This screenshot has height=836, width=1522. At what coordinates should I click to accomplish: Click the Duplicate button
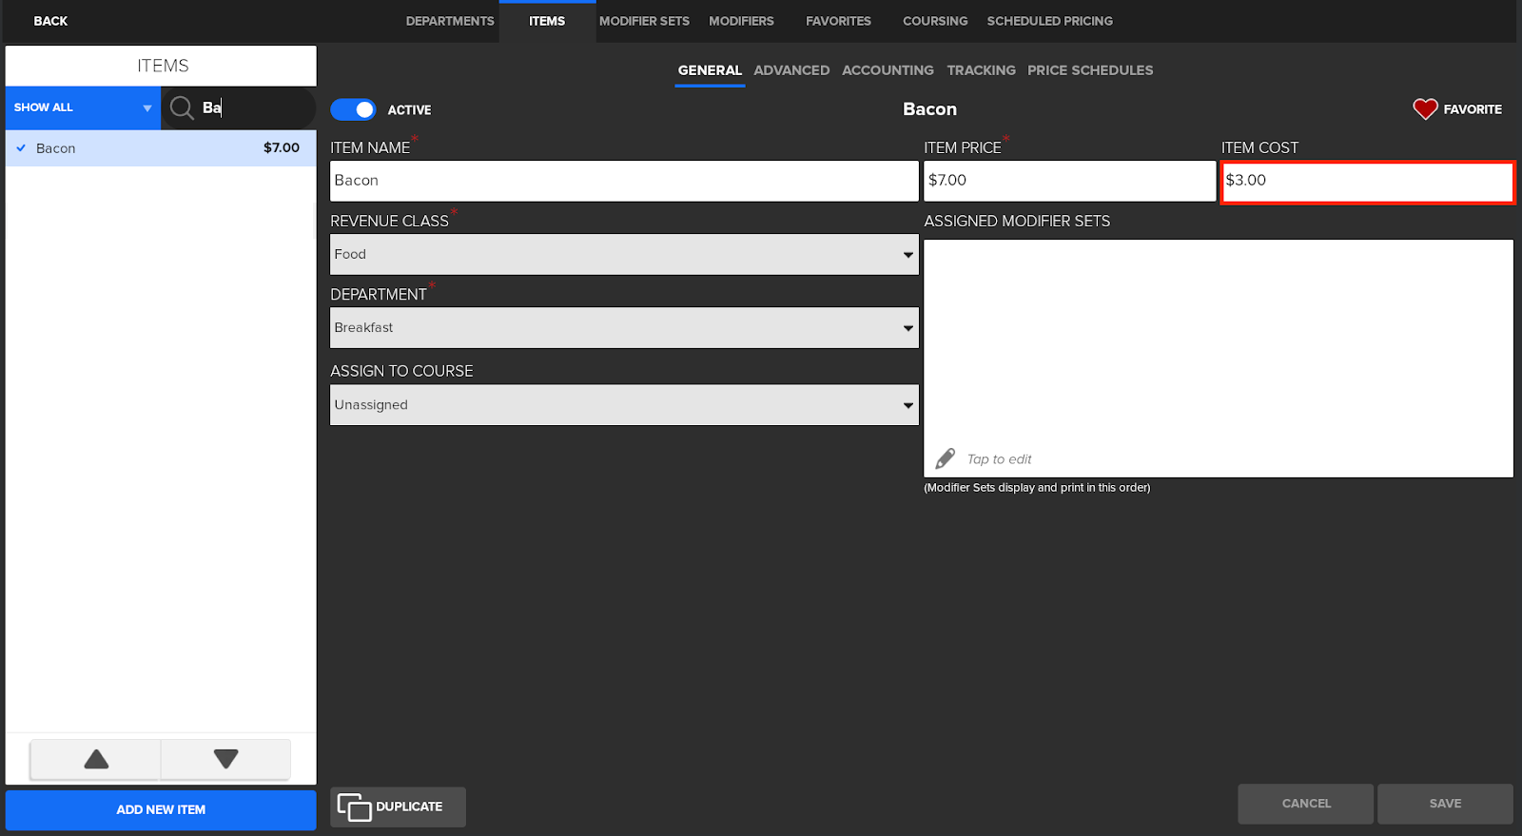[x=398, y=807]
